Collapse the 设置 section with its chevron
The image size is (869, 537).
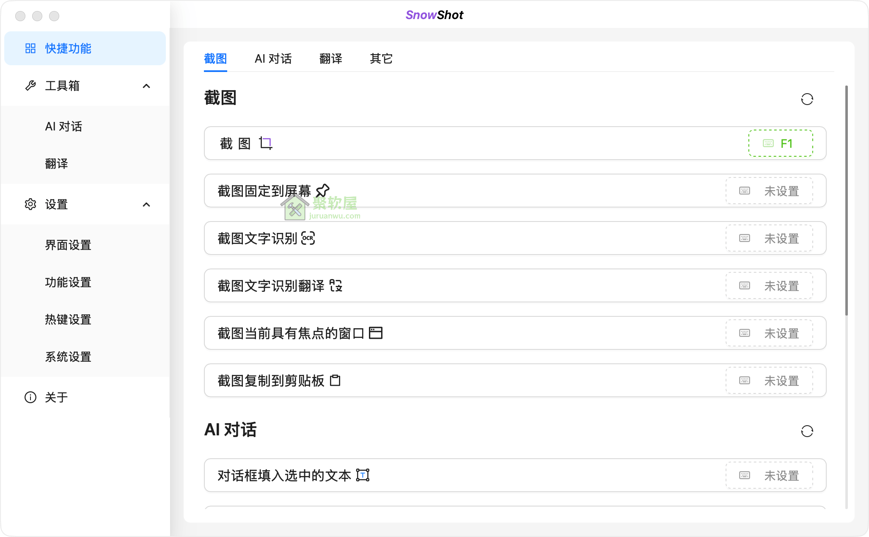click(146, 204)
